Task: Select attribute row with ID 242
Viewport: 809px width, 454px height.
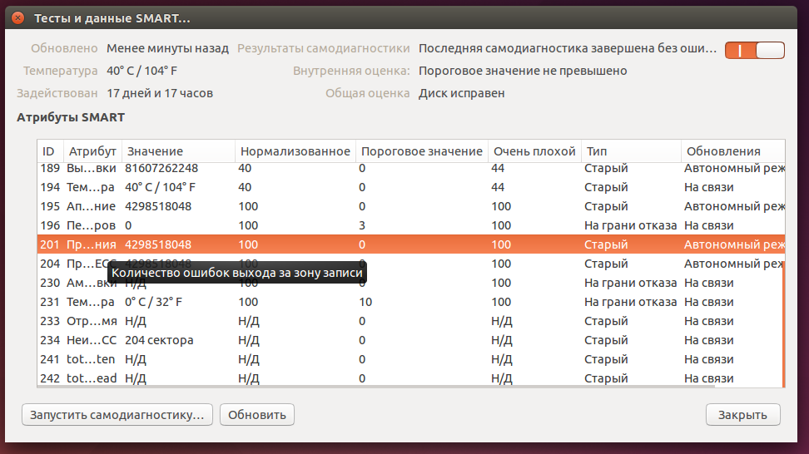Action: (333, 378)
